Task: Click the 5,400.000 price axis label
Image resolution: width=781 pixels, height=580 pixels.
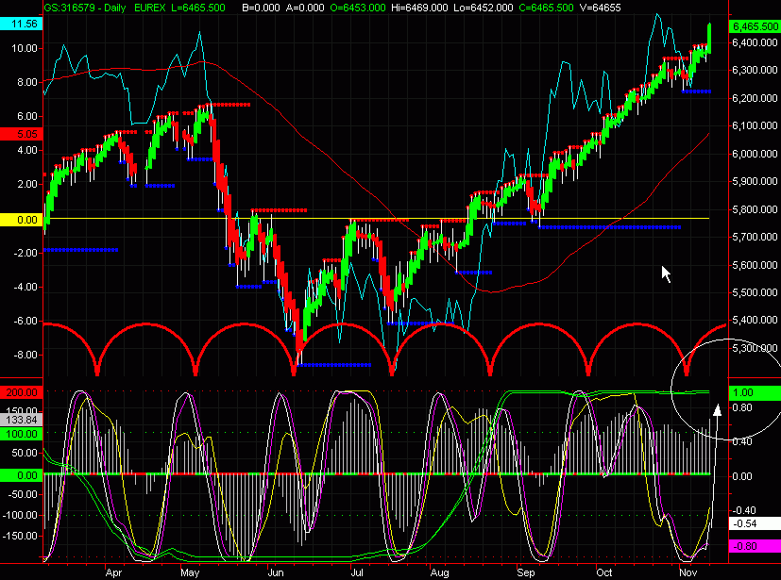Action: [756, 320]
